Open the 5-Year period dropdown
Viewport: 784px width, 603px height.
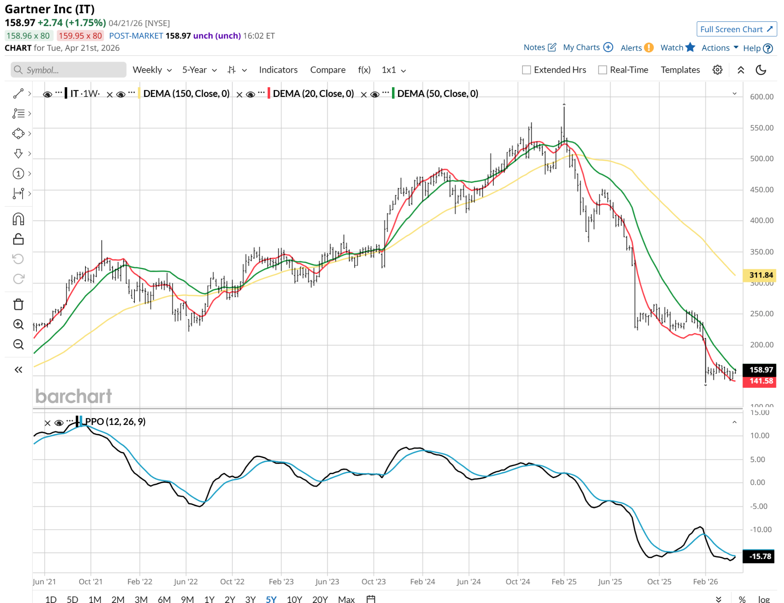click(199, 70)
